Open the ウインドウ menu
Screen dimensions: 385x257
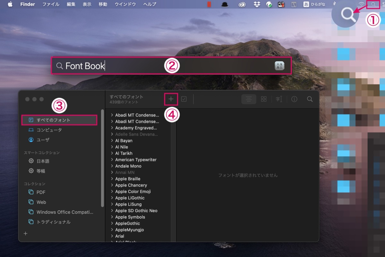125,4
